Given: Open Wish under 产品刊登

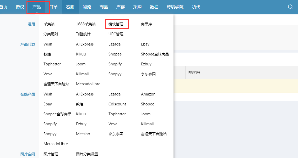Looking at the screenshot, I should [48, 44].
